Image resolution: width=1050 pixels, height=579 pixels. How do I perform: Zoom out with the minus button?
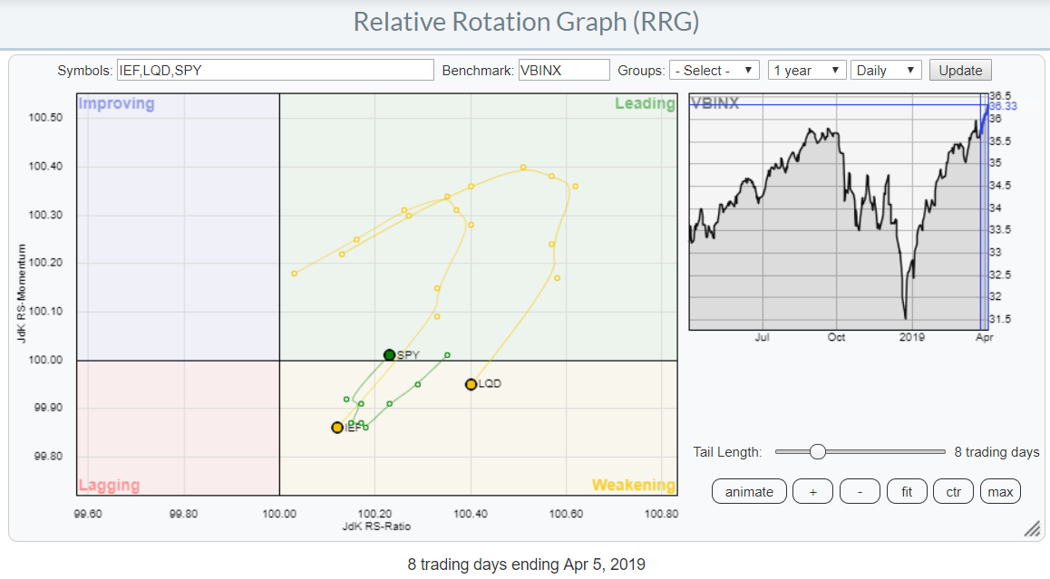tap(860, 491)
